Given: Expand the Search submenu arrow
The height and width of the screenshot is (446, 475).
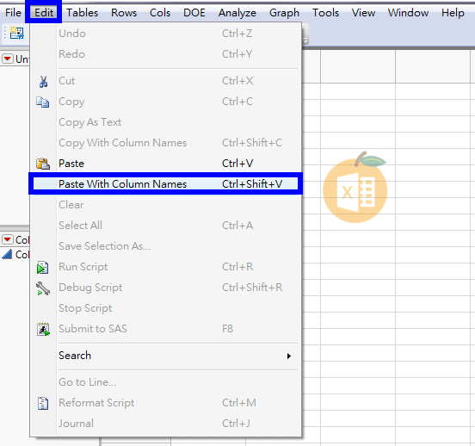Looking at the screenshot, I should coord(288,356).
